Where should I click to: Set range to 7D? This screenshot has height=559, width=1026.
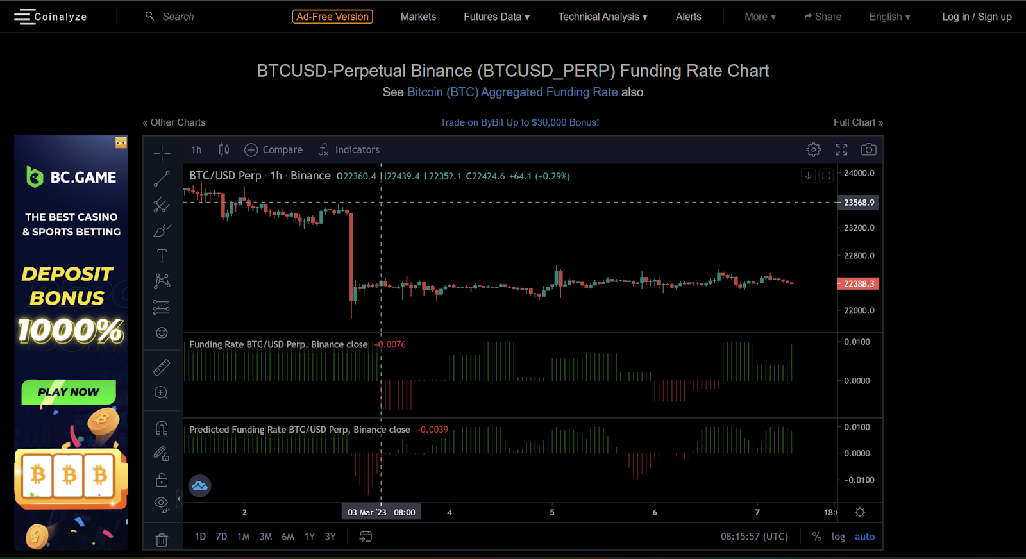tap(221, 537)
